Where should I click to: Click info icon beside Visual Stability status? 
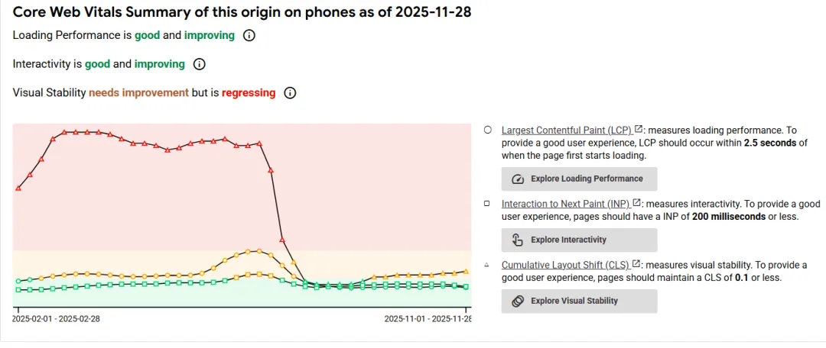click(x=290, y=93)
